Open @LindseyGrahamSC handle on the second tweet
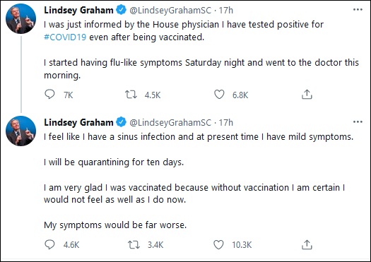Screen dimensions: 371x262 pyautogui.click(x=170, y=122)
